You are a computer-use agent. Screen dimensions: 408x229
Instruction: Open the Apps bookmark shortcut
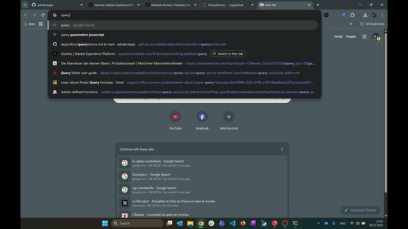coord(29,24)
